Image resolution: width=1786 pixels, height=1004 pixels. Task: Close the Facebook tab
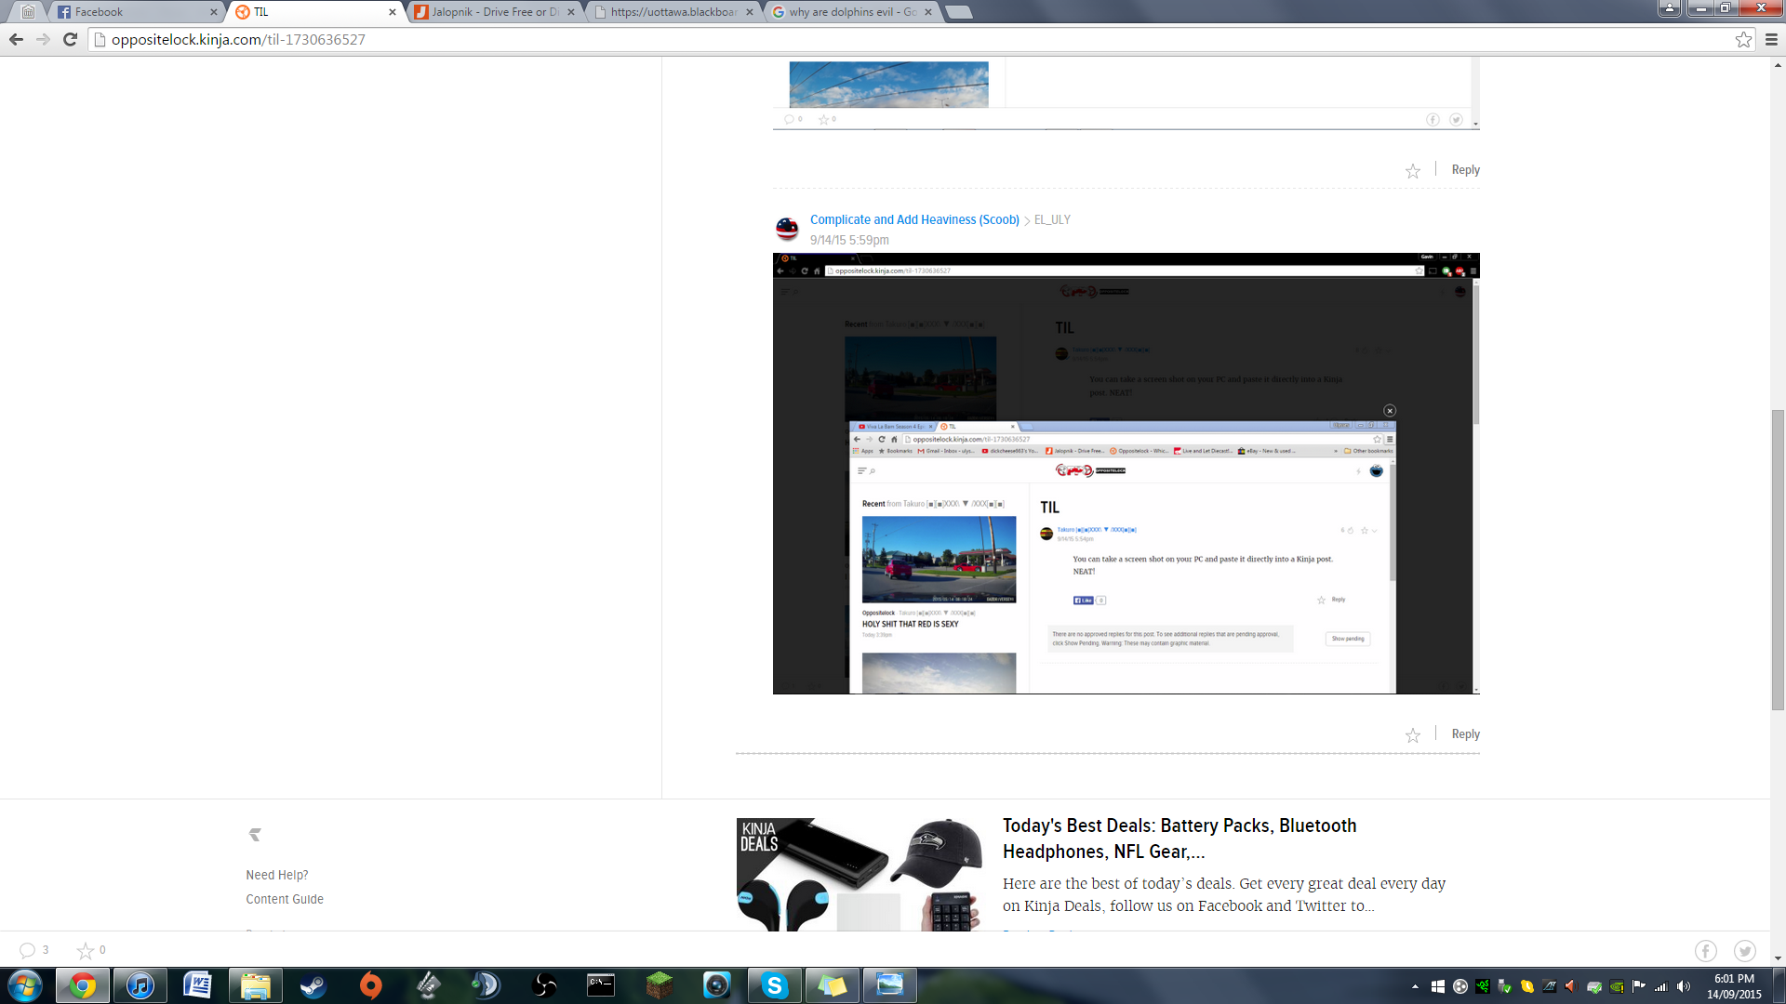(x=214, y=12)
